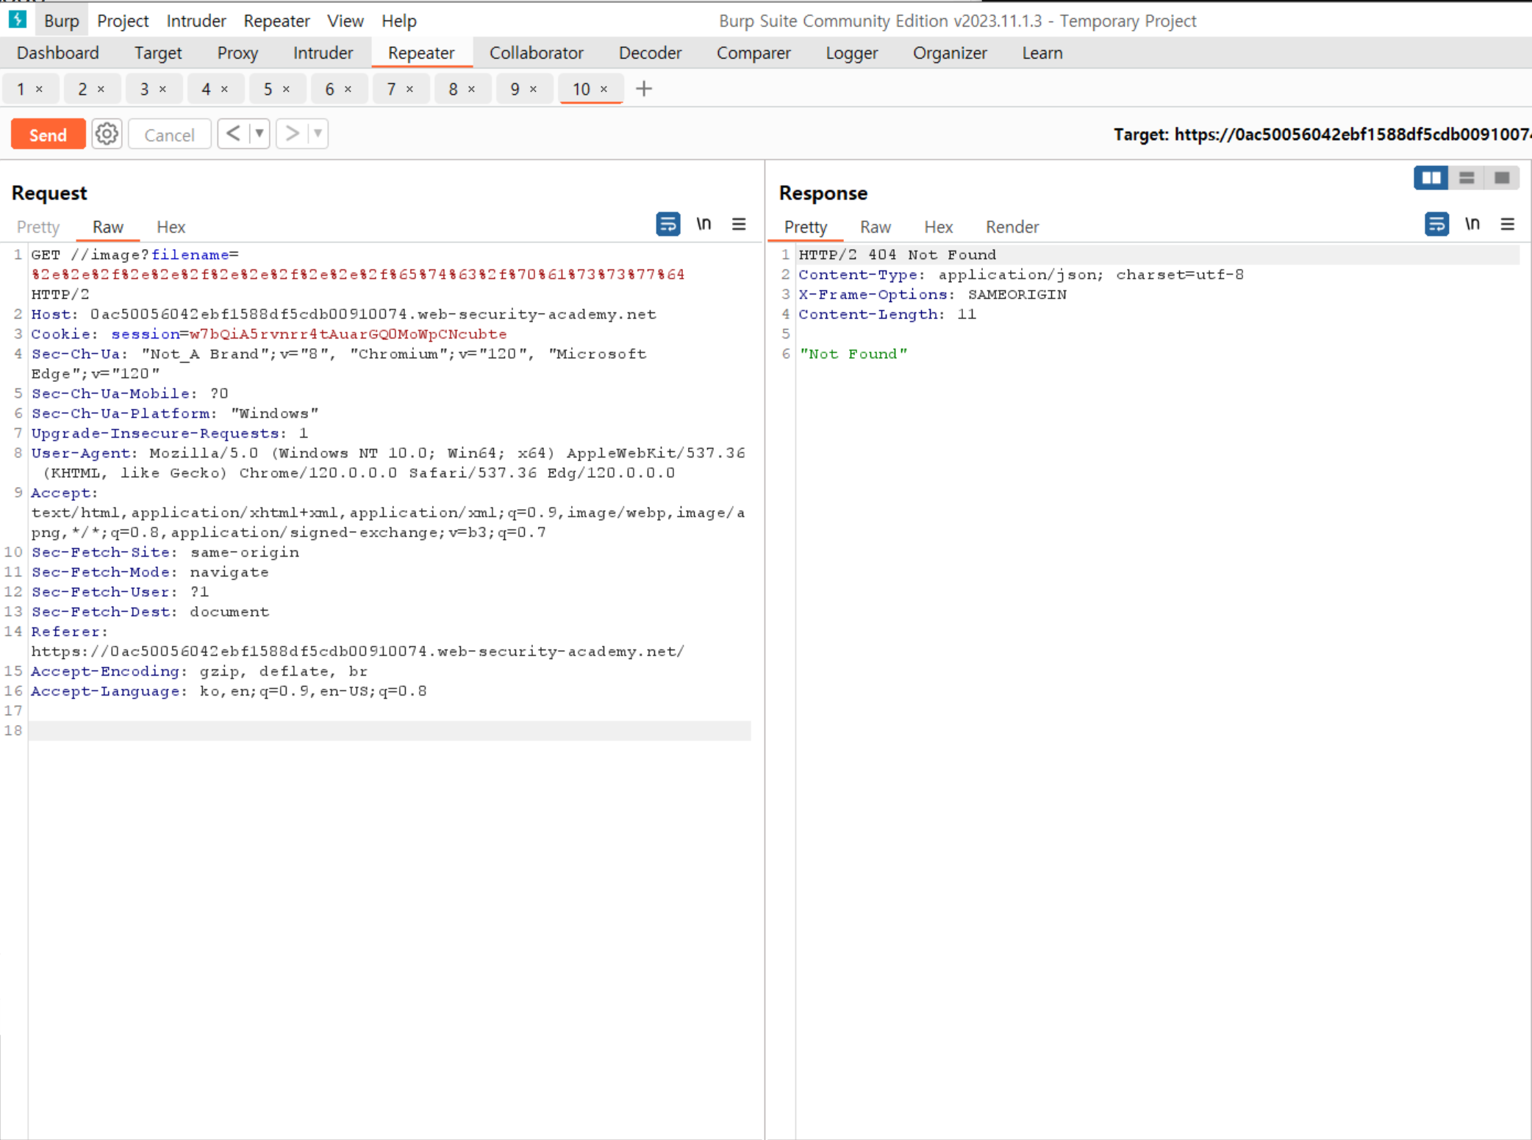Image resolution: width=1532 pixels, height=1140 pixels.
Task: Click the Send button
Action: 48,135
